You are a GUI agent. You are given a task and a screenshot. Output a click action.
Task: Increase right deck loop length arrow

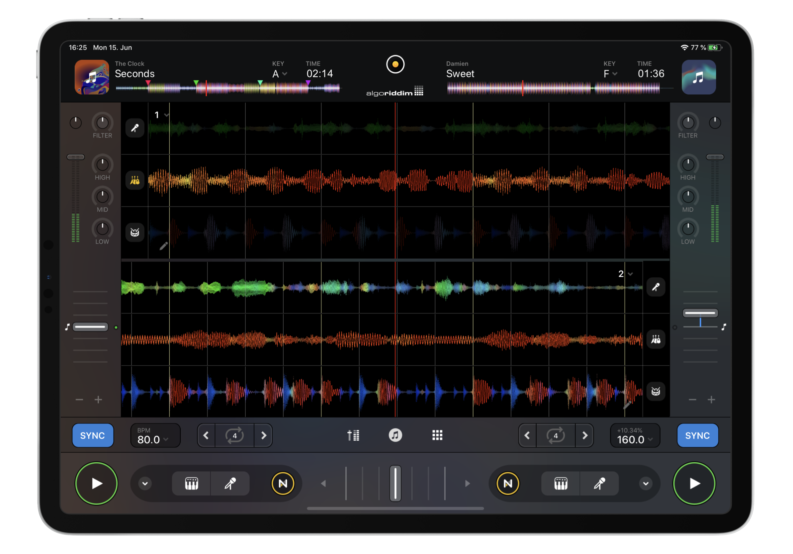tap(584, 435)
